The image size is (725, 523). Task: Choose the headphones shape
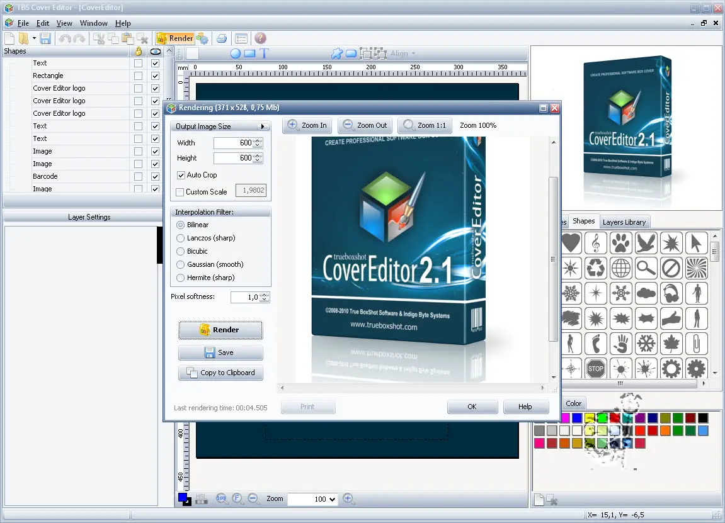[x=671, y=293]
